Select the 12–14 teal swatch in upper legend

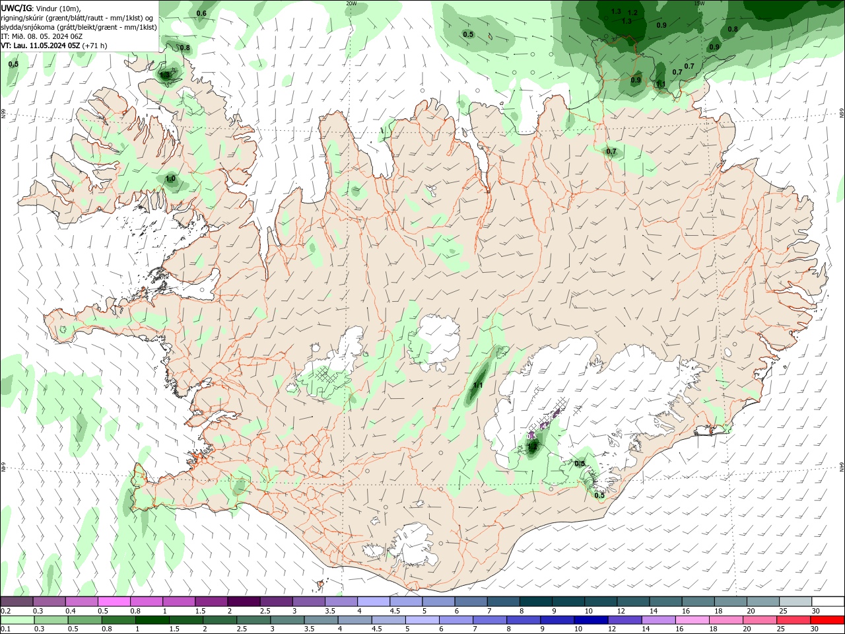[x=634, y=602]
